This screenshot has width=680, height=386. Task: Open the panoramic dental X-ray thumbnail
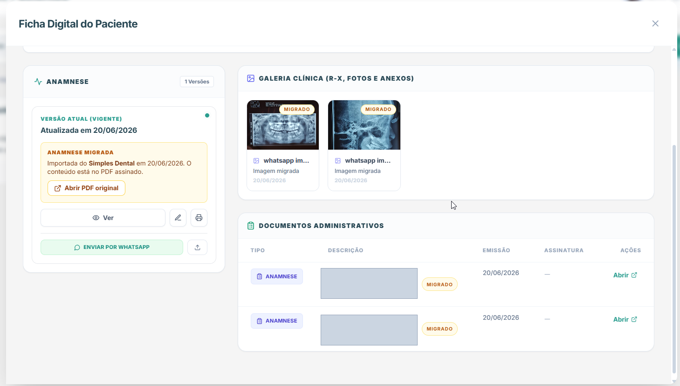tap(283, 125)
